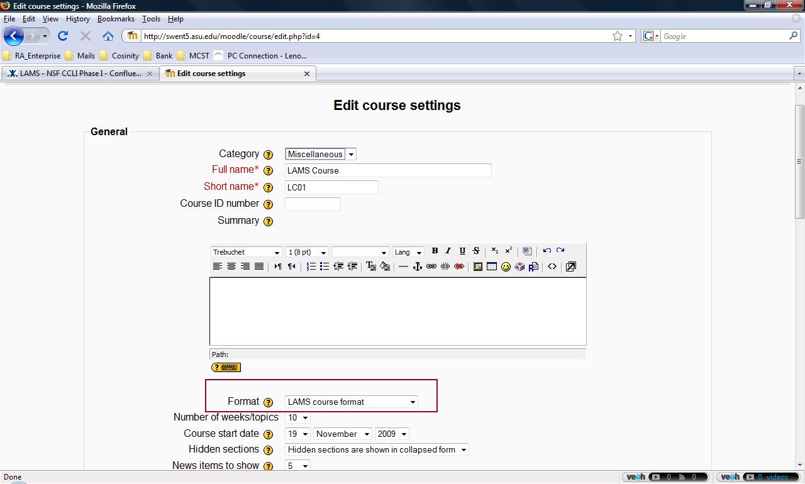This screenshot has height=484, width=805.
Task: Click the help icon beside Format
Action: (x=269, y=402)
